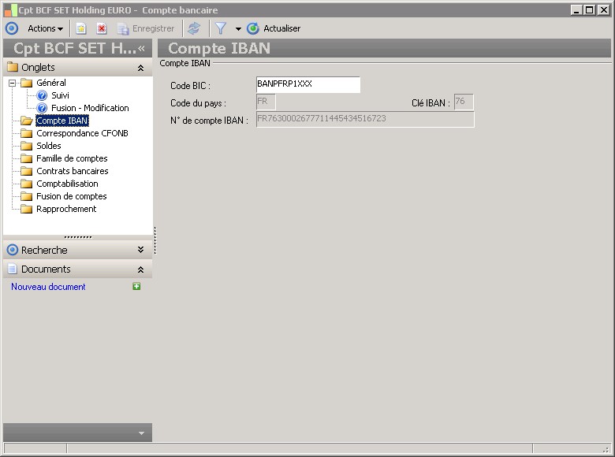
Task: Open Fusion - Modification tree item
Action: click(x=90, y=108)
